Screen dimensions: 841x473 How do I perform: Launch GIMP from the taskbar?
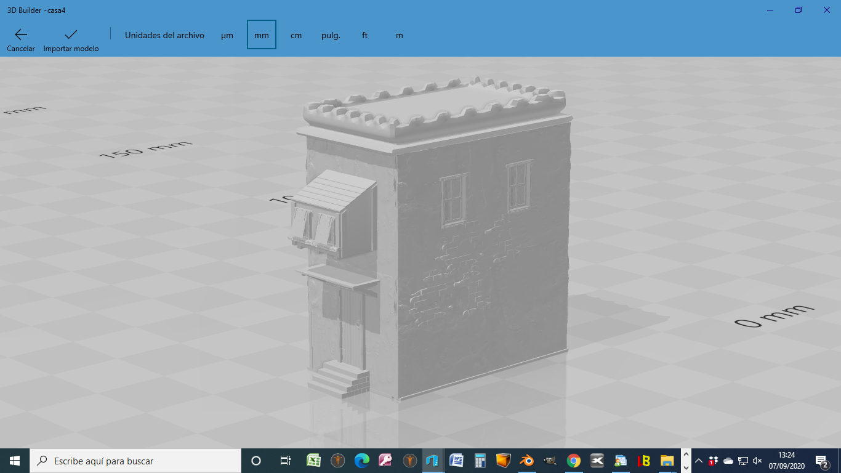550,461
